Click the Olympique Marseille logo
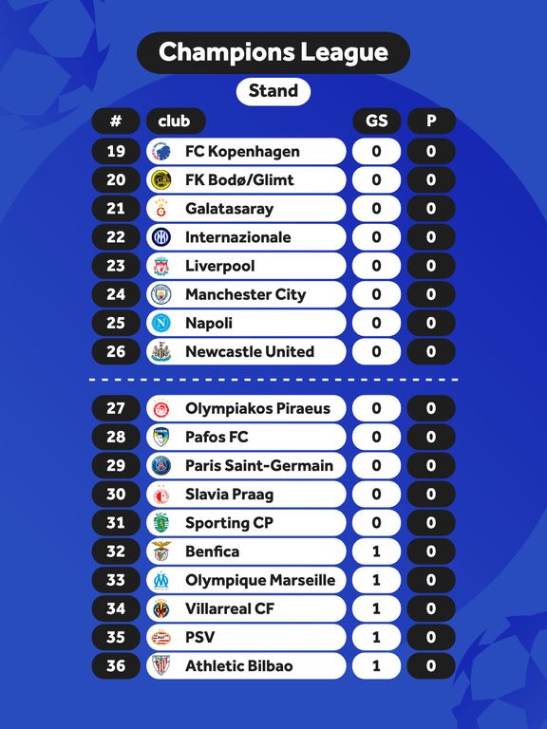547x729 pixels. click(x=161, y=580)
